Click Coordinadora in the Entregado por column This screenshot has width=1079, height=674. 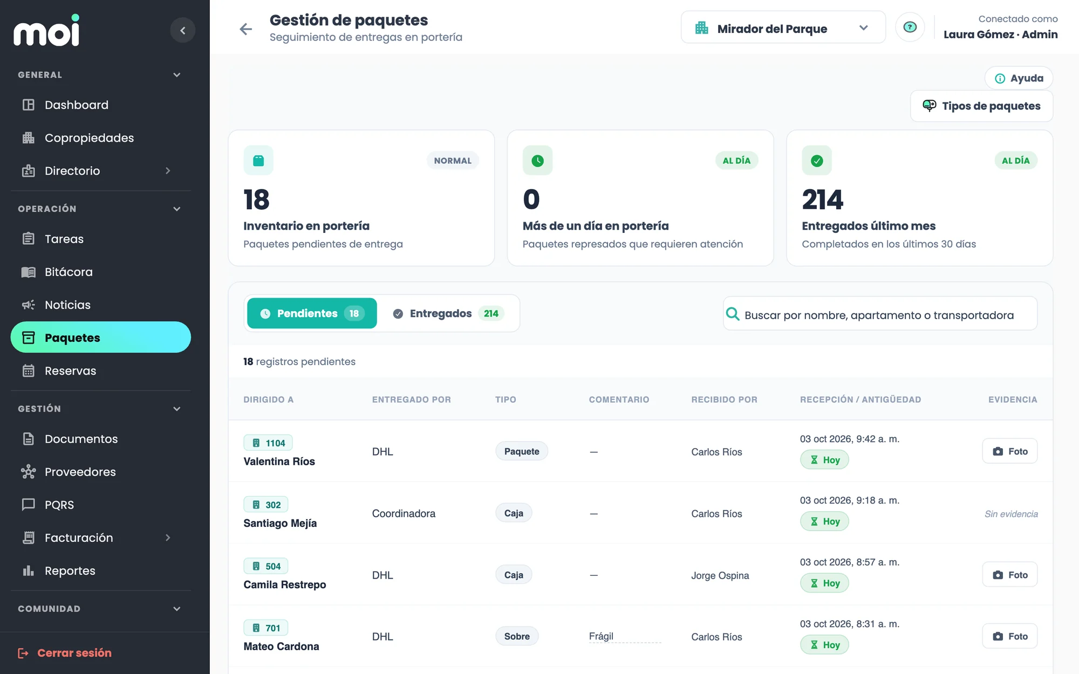tap(404, 513)
